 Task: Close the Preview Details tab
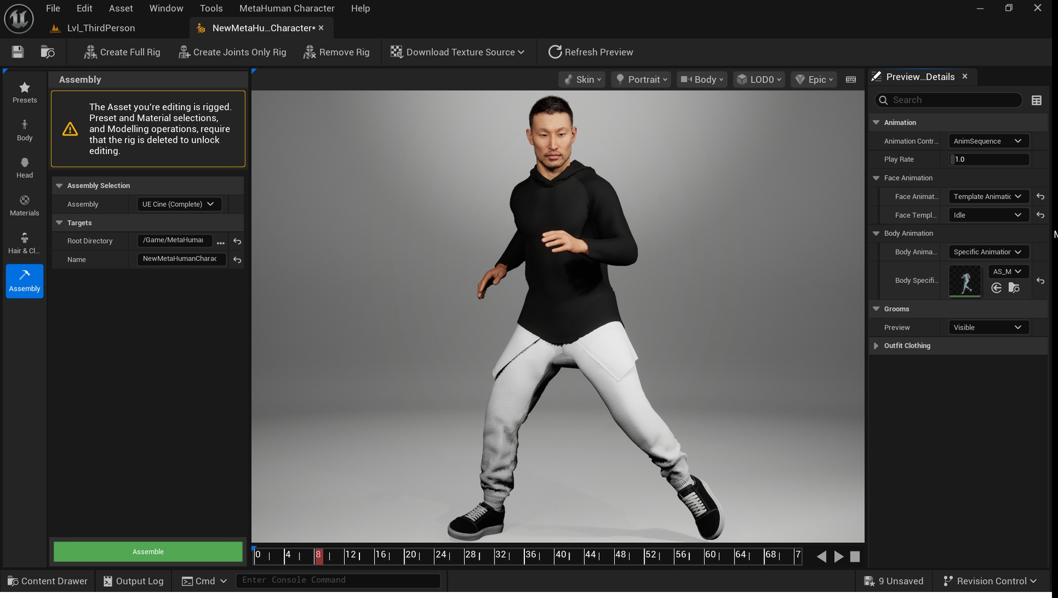pyautogui.click(x=965, y=77)
